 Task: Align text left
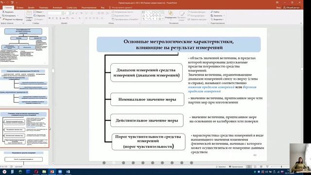86,18
